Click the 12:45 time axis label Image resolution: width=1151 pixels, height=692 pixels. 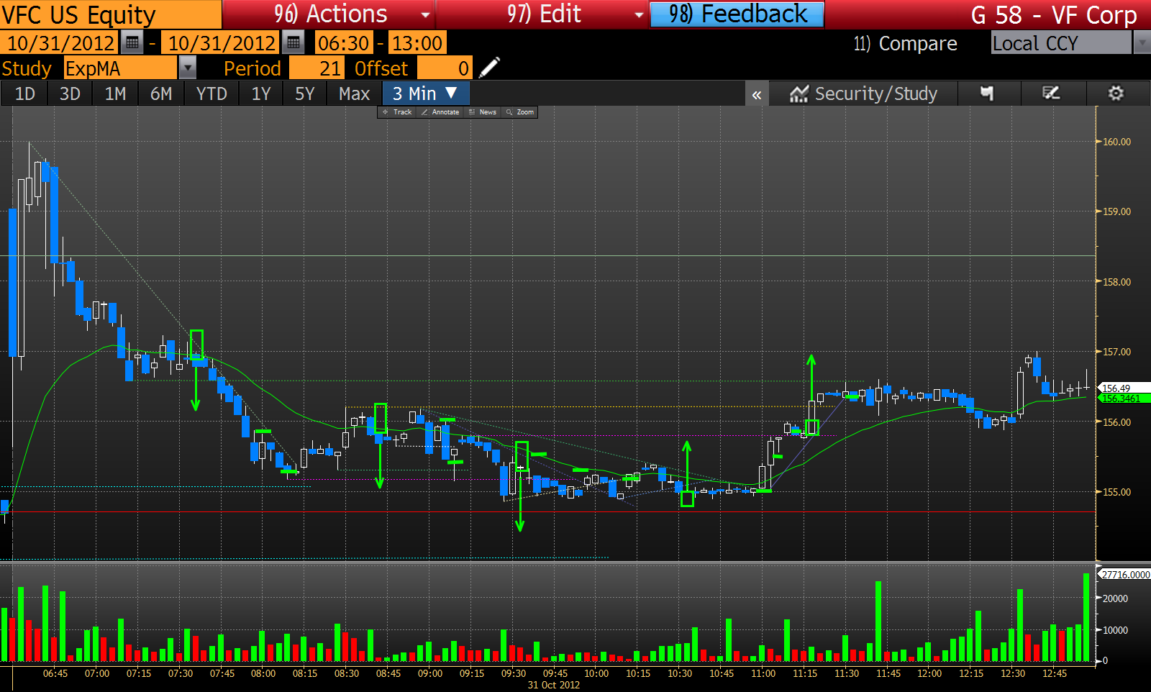tap(1055, 673)
